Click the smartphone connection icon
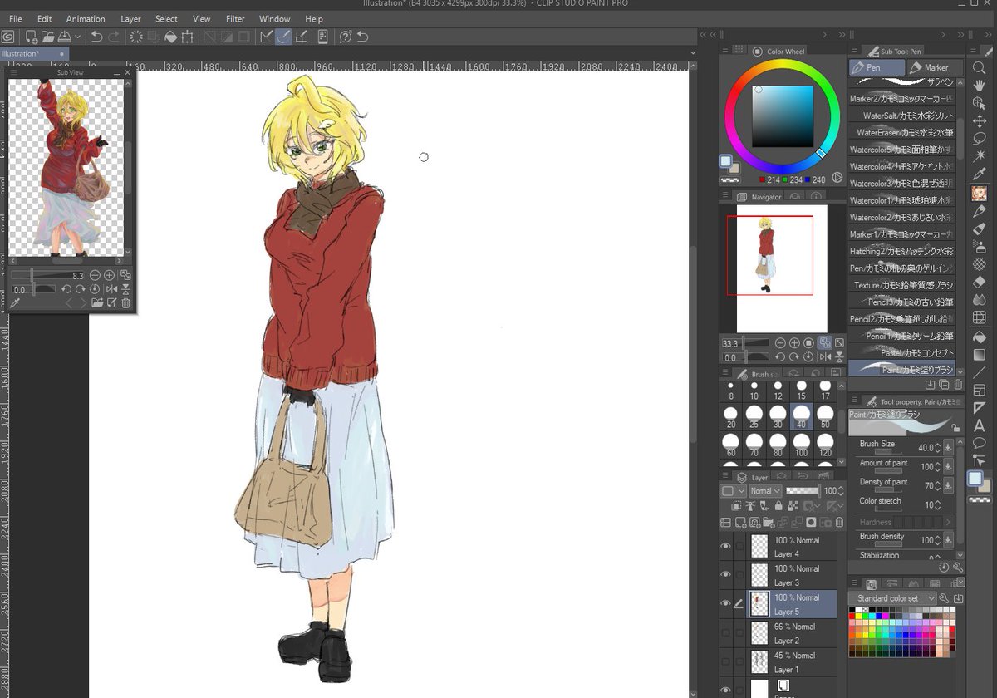This screenshot has width=997, height=698. [323, 37]
